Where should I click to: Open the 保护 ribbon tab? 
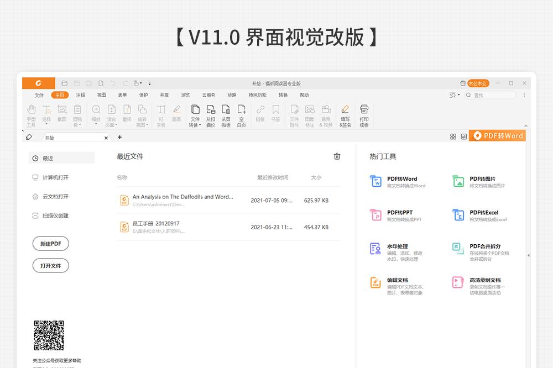(144, 95)
